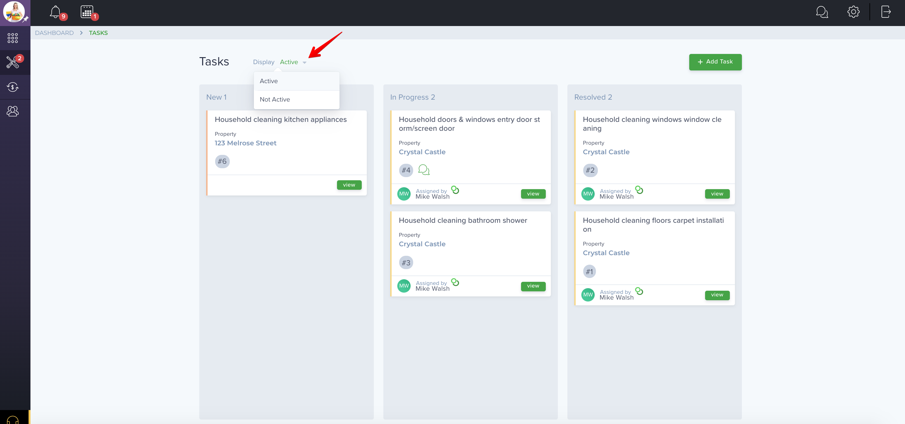Viewport: 905px width, 424px height.
Task: Click link icon beside Assigned by on task #1
Action: [x=639, y=291]
